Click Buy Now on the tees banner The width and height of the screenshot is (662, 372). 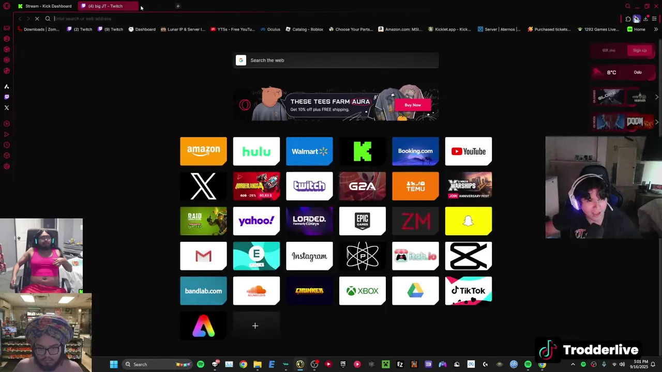tap(413, 105)
